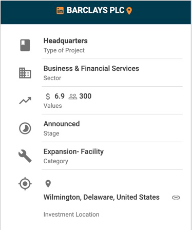Click the 6.9 investment value
192x230 pixels.
coord(60,96)
